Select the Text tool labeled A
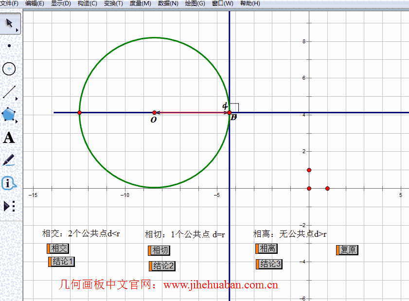The width and height of the screenshot is (409, 301). tap(9, 138)
